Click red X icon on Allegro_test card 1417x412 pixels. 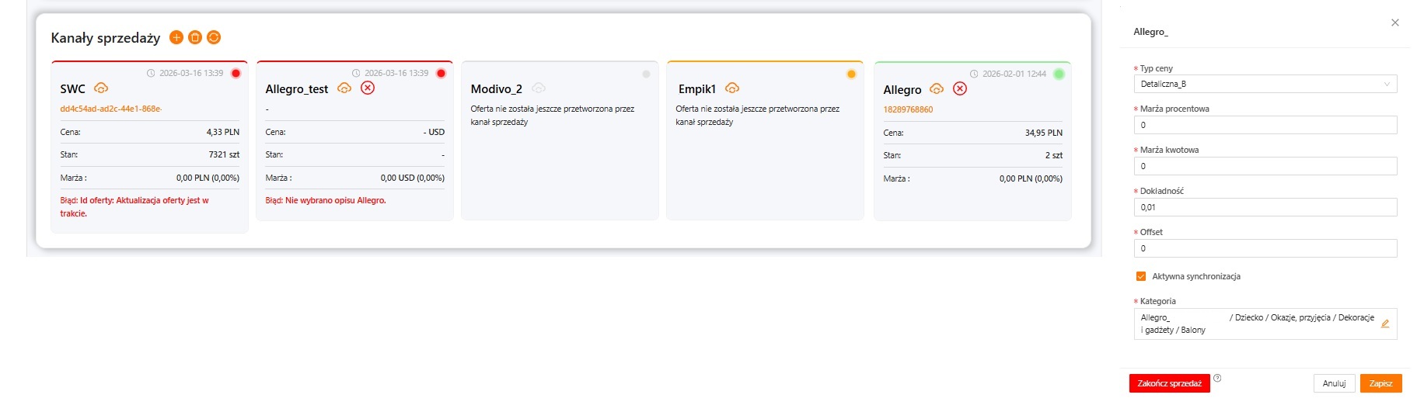pyautogui.click(x=368, y=88)
